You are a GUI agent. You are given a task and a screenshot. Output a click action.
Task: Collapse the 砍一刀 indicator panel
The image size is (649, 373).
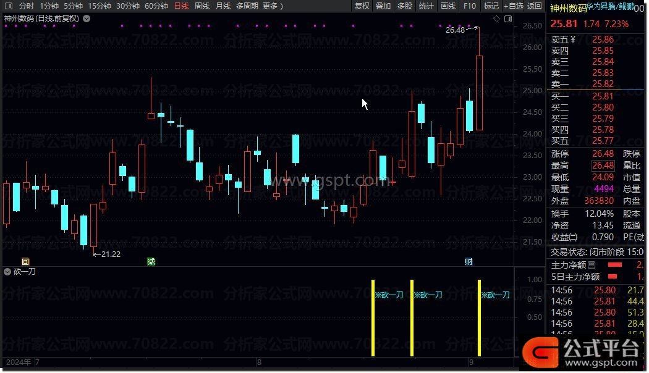[7, 272]
